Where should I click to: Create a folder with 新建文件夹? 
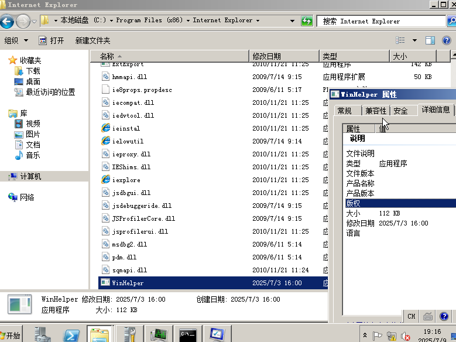92,40
